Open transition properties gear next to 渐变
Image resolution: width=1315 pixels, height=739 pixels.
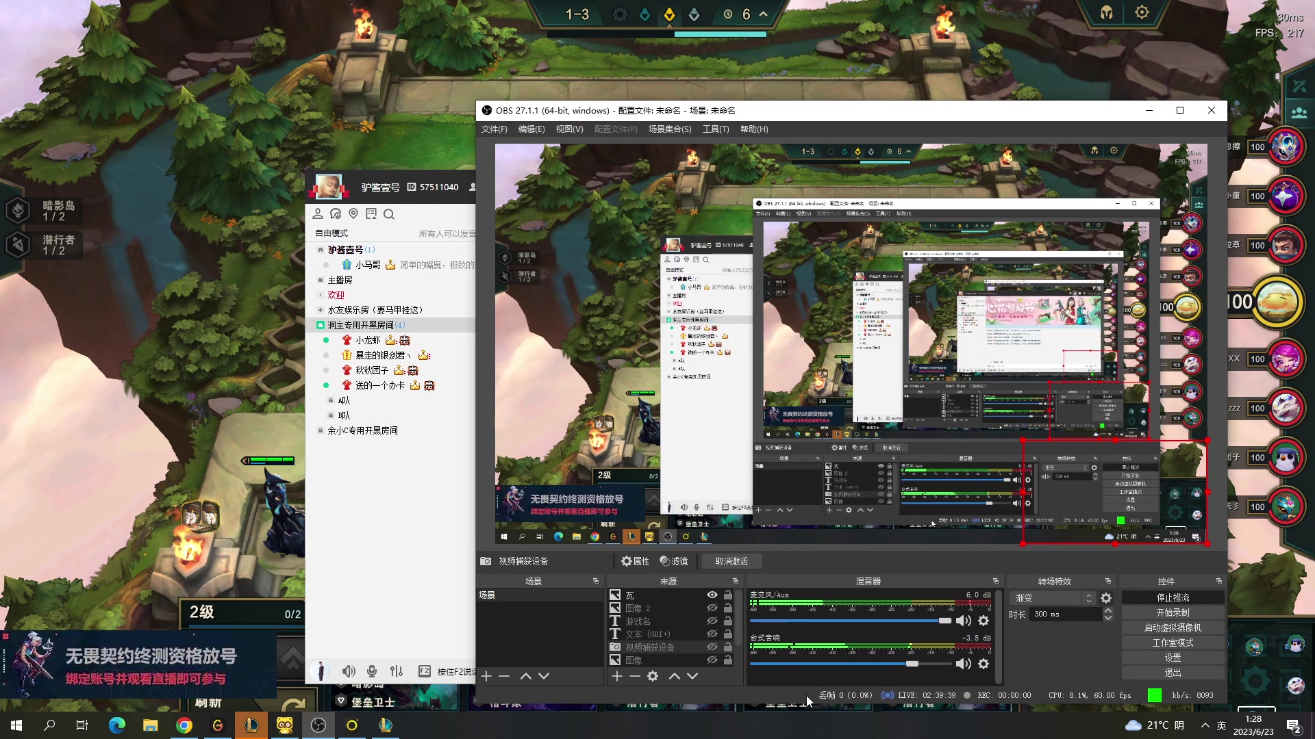[1106, 598]
